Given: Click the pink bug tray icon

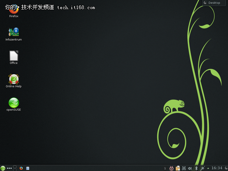Looking at the screenshot, I should pyautogui.click(x=171, y=168).
